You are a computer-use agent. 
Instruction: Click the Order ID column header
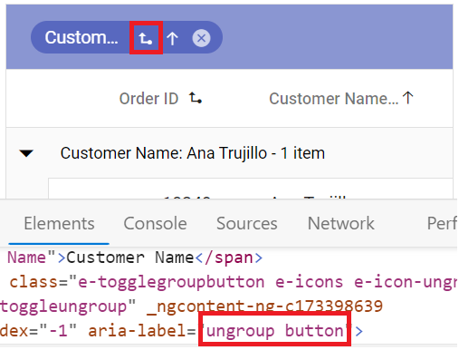(149, 99)
